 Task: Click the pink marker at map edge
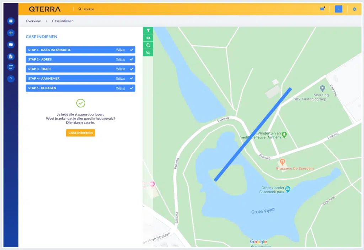point(152,184)
